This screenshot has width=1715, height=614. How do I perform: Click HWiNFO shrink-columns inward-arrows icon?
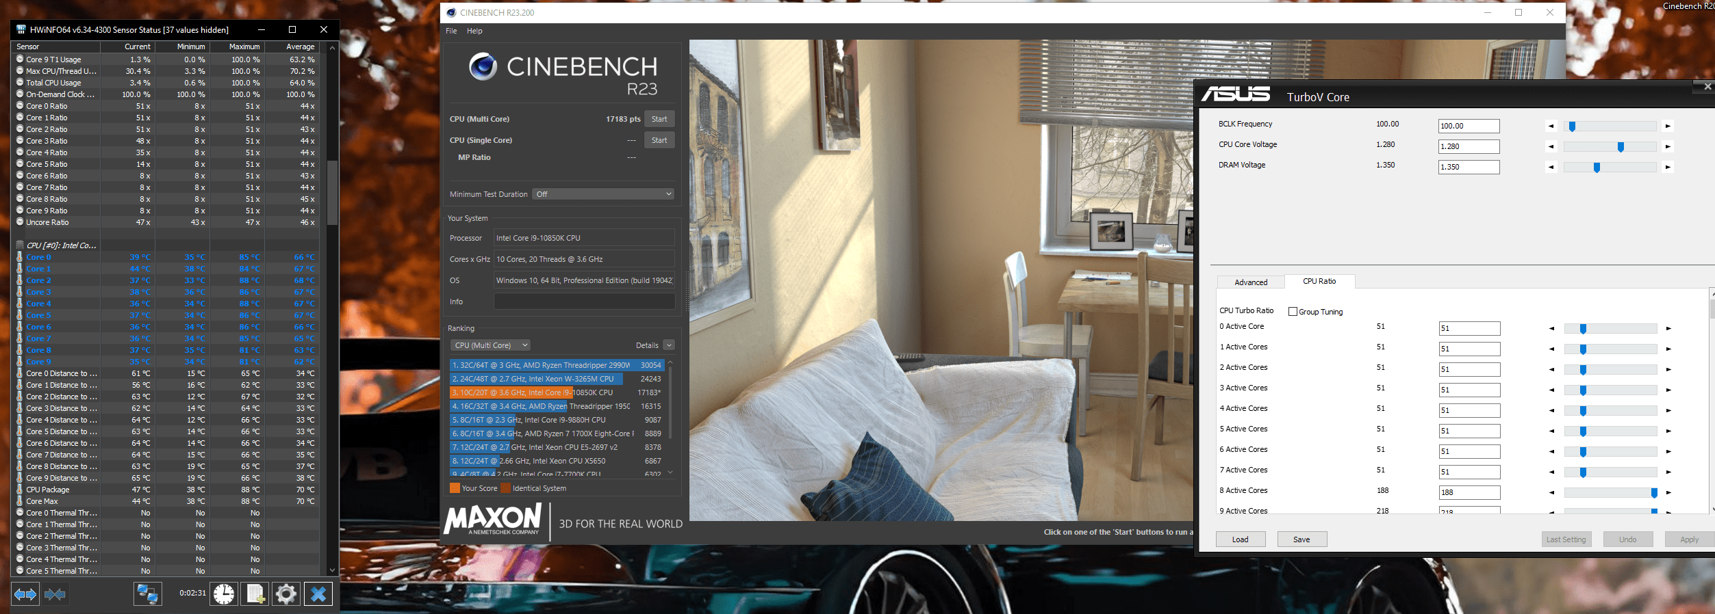(x=55, y=594)
